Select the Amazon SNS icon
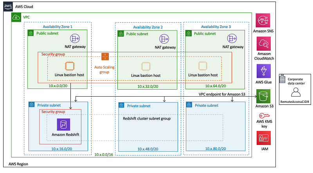Viewport: 313px width, 173px height. coord(263,20)
